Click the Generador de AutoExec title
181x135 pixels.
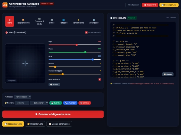coord(24,4)
